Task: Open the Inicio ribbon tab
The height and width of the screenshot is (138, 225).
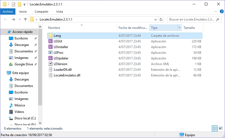Action: point(23,12)
